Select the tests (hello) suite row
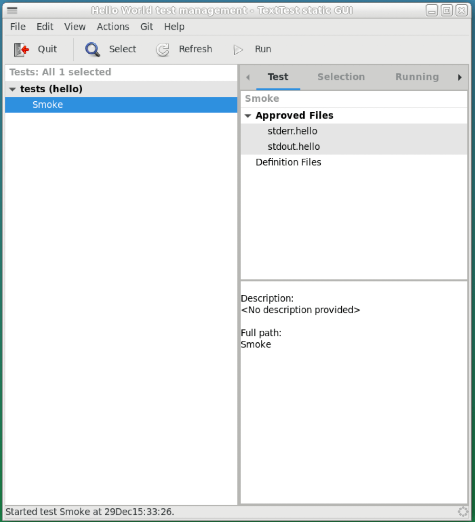The height and width of the screenshot is (522, 475). pyautogui.click(x=121, y=89)
